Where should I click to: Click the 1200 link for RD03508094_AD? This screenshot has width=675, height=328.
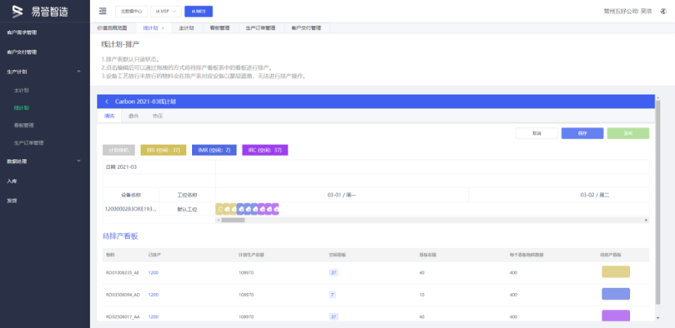tap(154, 295)
